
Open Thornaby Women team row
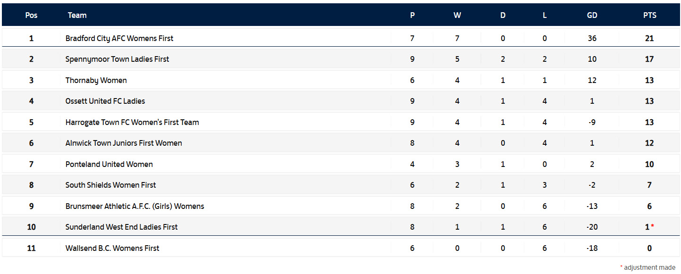96,80
